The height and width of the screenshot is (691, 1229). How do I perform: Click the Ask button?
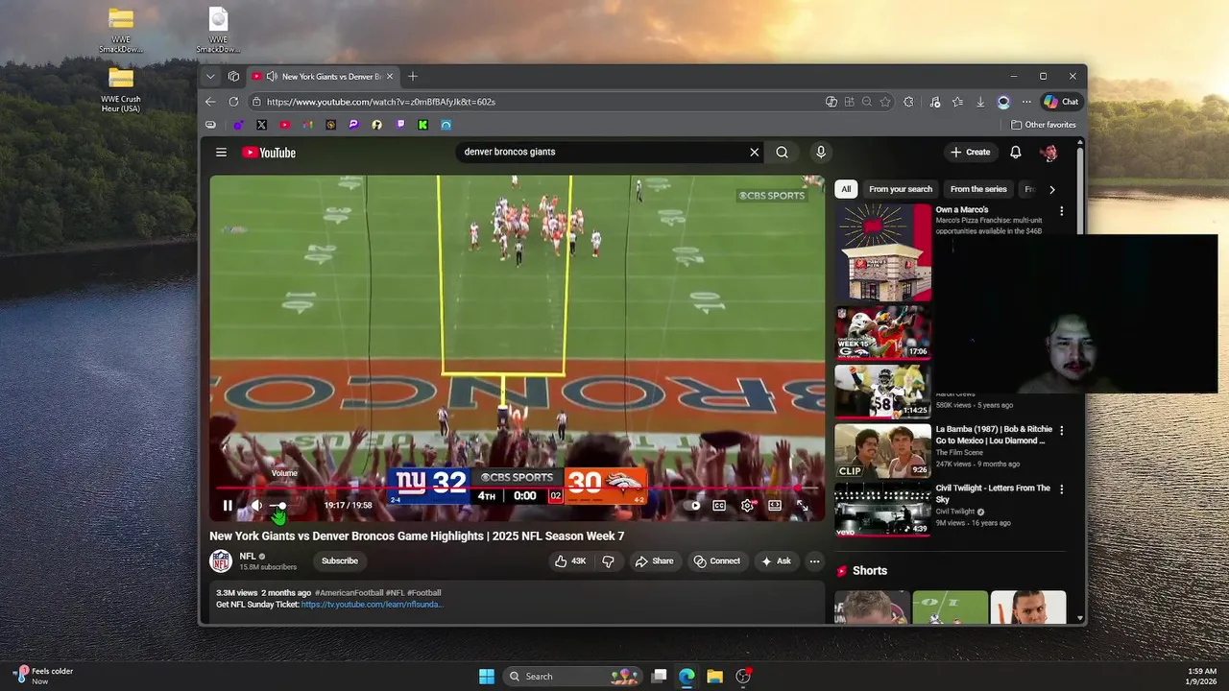776,561
